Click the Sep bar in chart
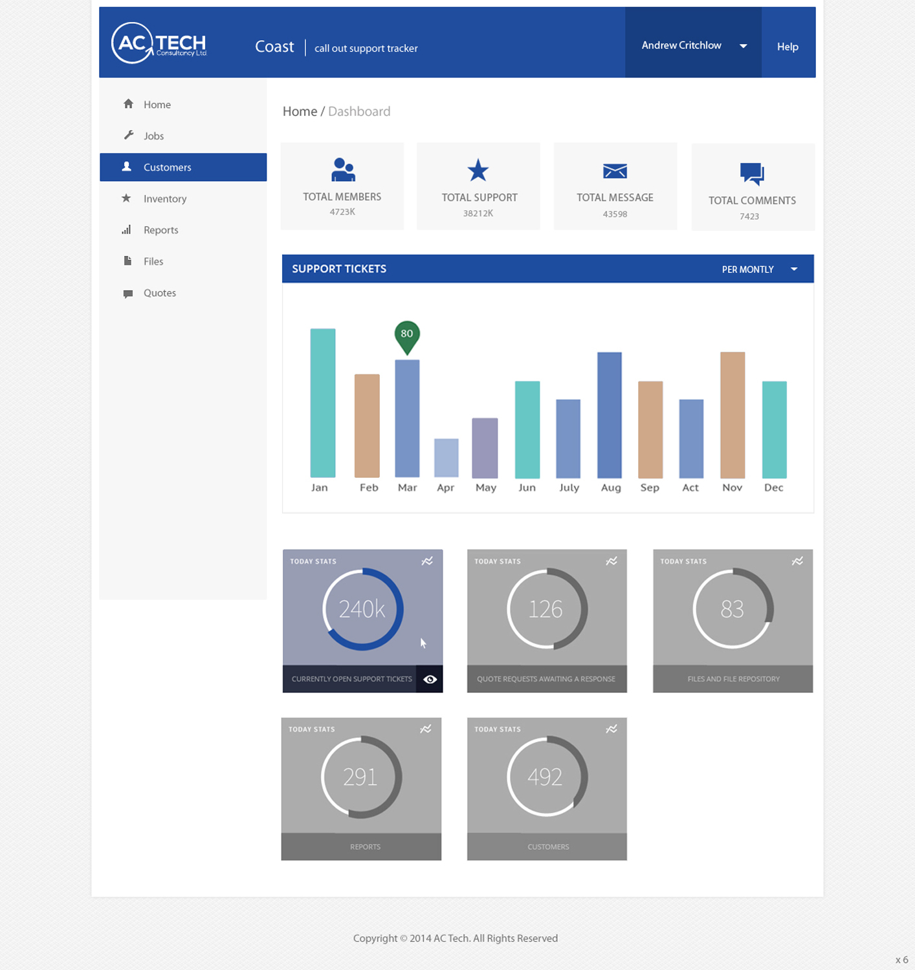This screenshot has height=970, width=915. tap(650, 429)
